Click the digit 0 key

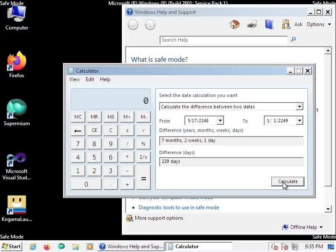(86, 184)
